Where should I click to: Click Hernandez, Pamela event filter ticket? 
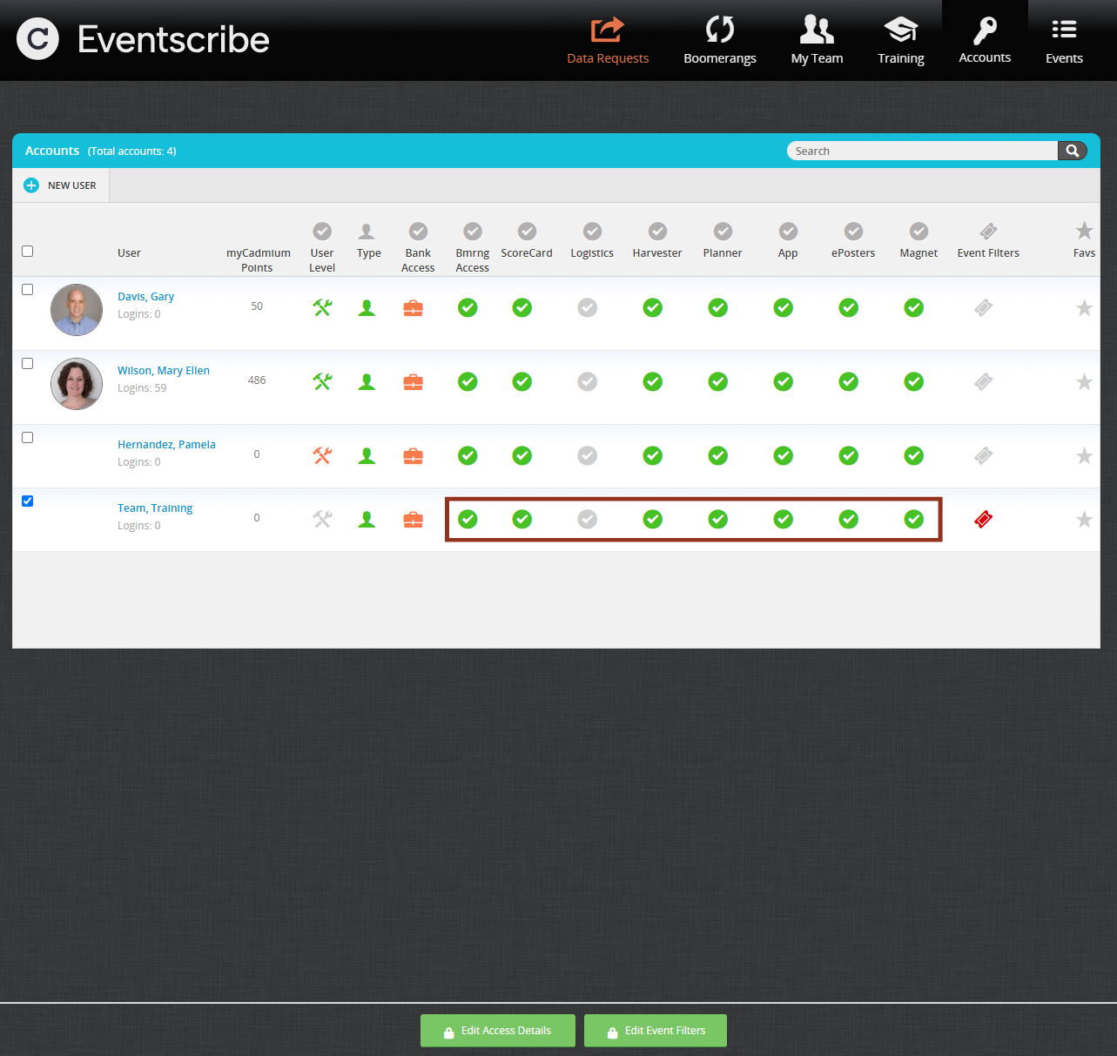pos(984,455)
